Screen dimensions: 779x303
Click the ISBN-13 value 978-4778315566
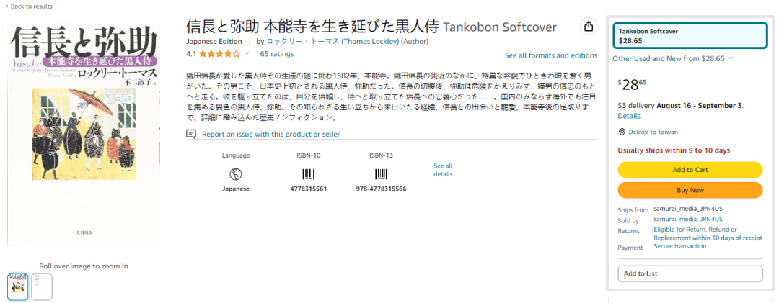tap(381, 189)
